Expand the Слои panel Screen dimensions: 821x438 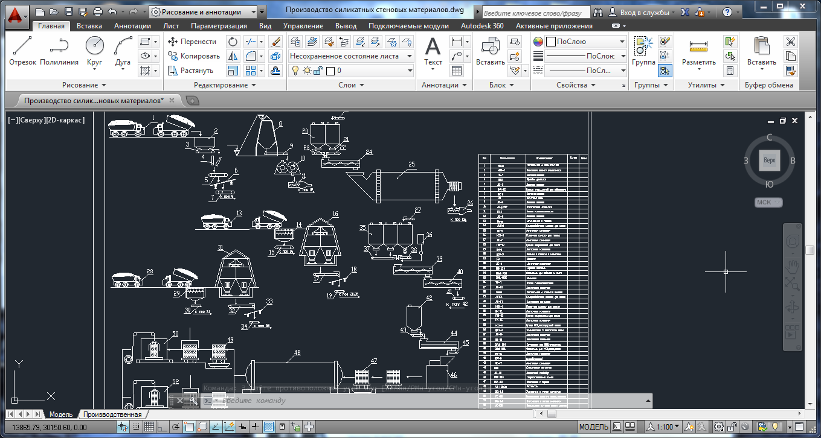click(x=351, y=85)
